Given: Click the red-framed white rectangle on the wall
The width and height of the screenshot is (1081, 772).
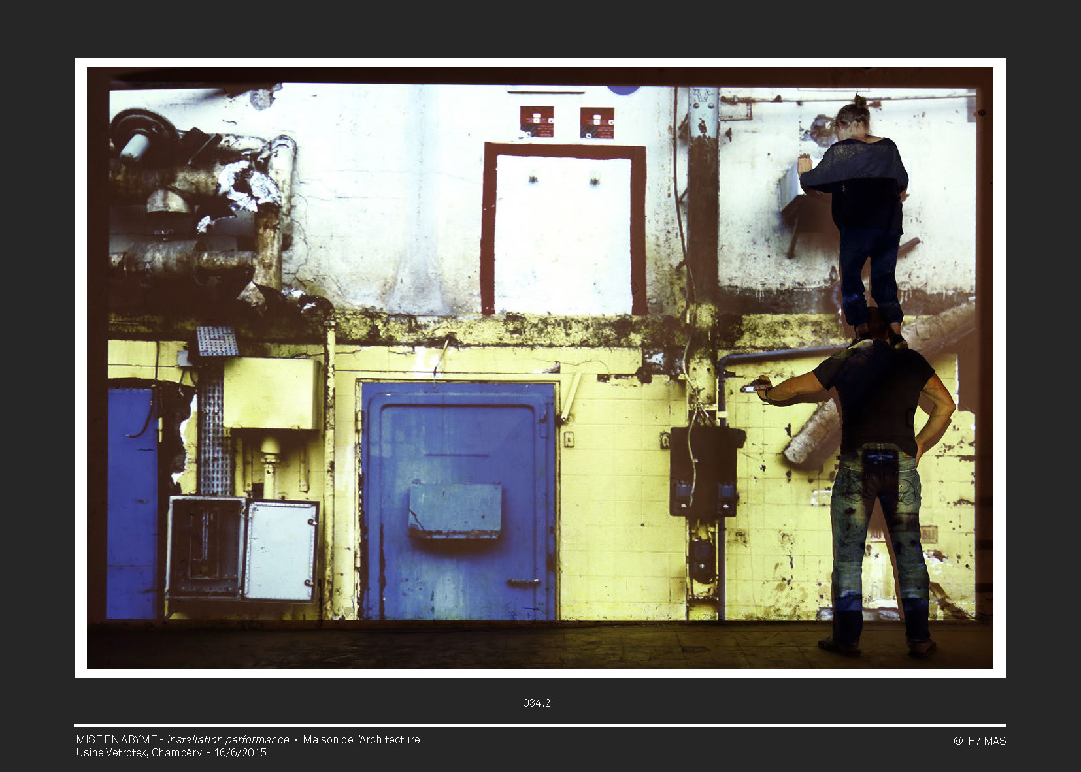Looking at the screenshot, I should coord(563,229).
